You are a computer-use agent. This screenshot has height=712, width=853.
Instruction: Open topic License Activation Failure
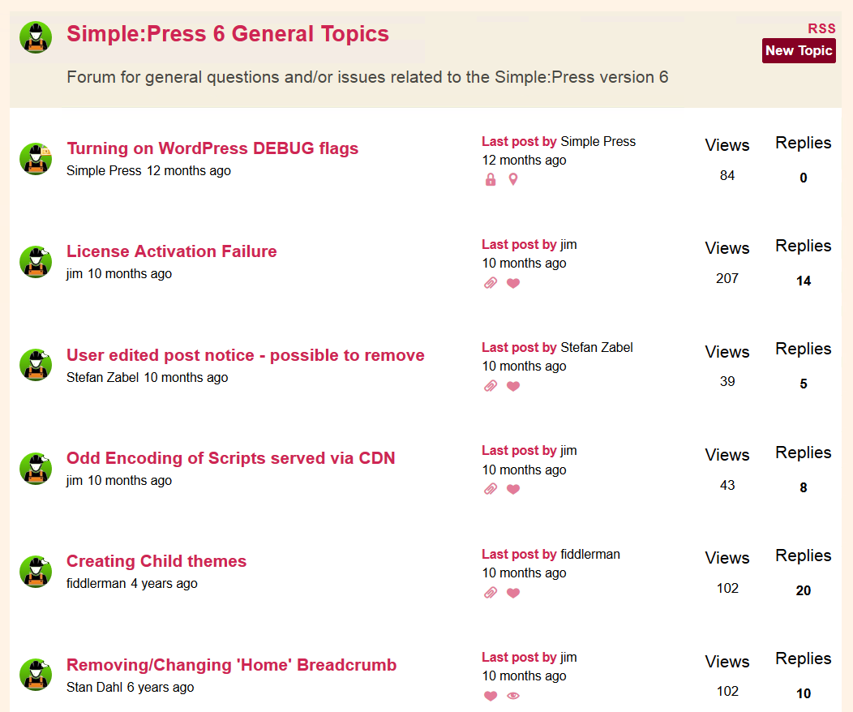tap(171, 251)
